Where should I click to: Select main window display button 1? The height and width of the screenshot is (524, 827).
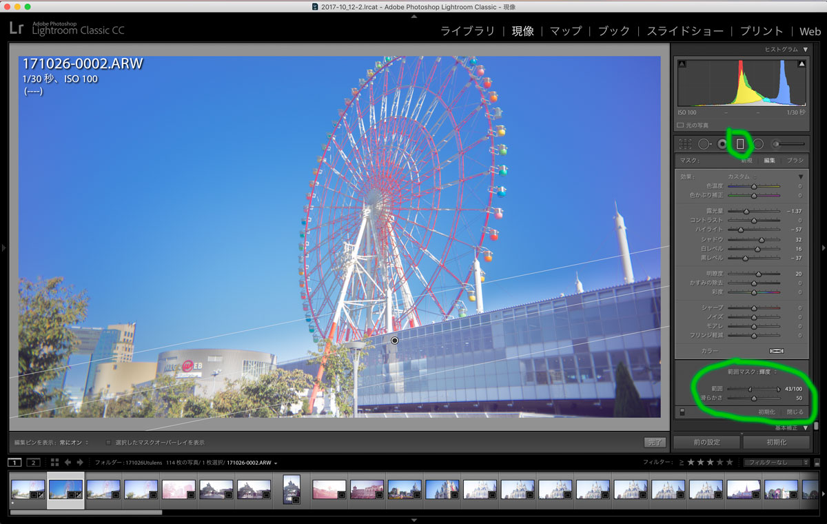15,462
